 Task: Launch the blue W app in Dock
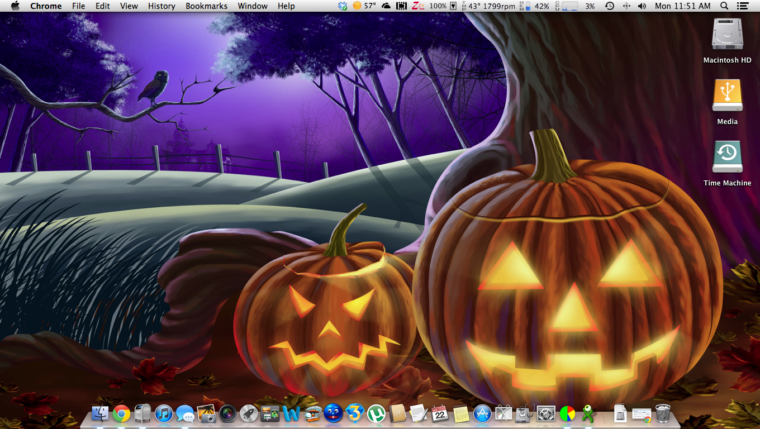pos(291,414)
